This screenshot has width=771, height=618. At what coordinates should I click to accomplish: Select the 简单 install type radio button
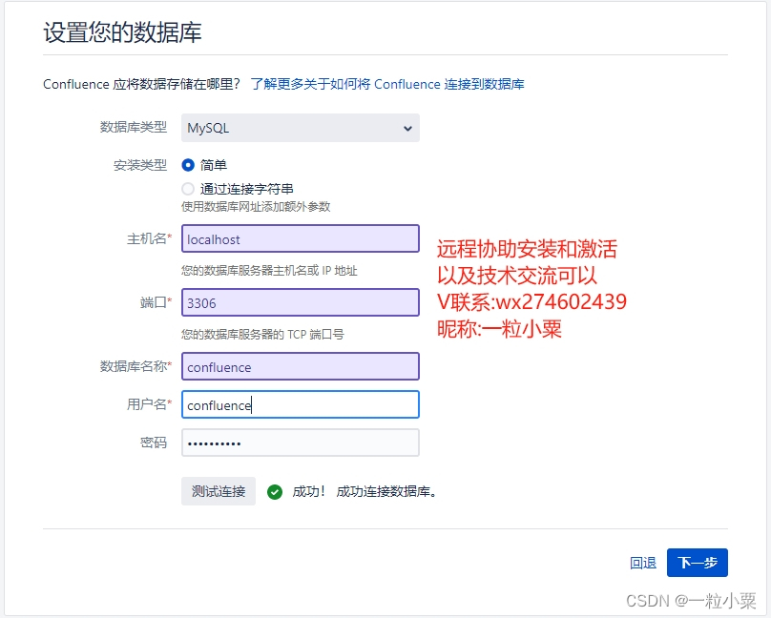pos(188,165)
